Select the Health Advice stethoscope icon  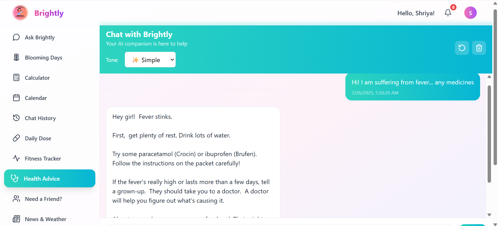14,178
